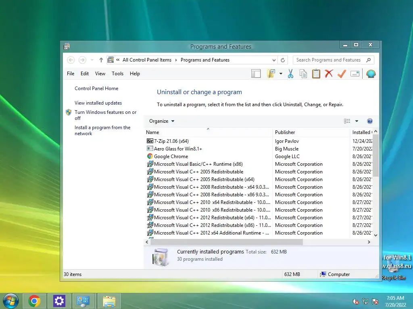This screenshot has width=413, height=309.
Task: Click the search magnifier icon
Action: tap(369, 60)
